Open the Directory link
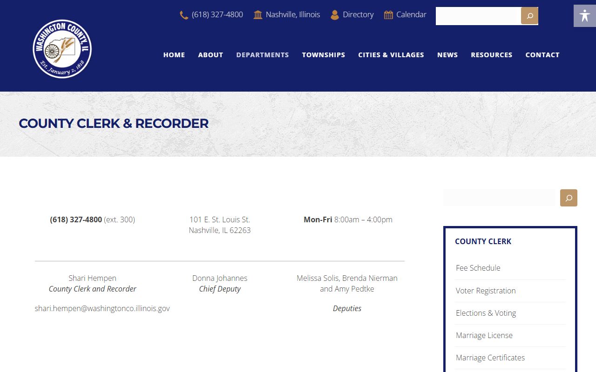 pyautogui.click(x=358, y=15)
